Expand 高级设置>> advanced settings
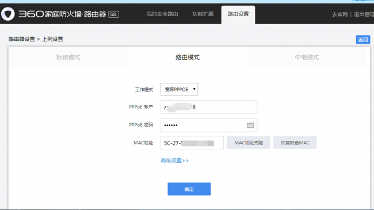This screenshot has height=210, width=374. pos(174,161)
